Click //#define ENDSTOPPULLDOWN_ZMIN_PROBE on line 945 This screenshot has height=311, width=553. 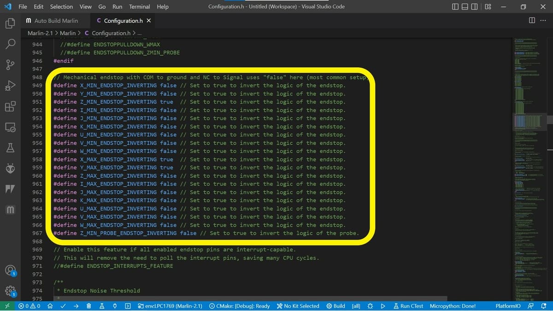point(120,53)
